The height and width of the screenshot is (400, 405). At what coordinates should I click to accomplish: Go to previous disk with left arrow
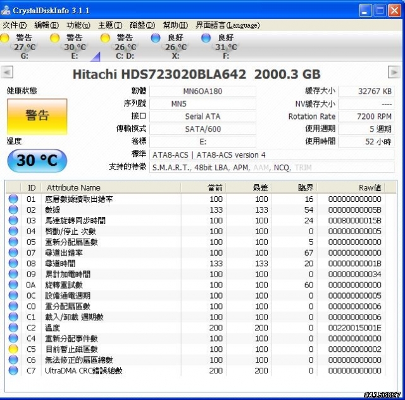7,72
